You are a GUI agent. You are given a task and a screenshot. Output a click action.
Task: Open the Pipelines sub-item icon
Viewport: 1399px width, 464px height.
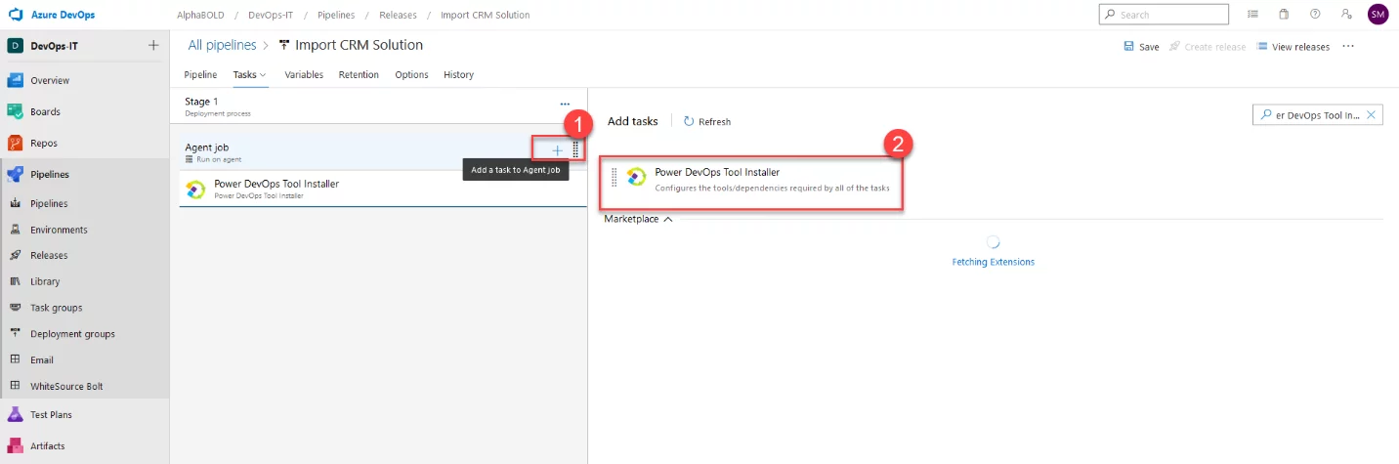coord(15,203)
